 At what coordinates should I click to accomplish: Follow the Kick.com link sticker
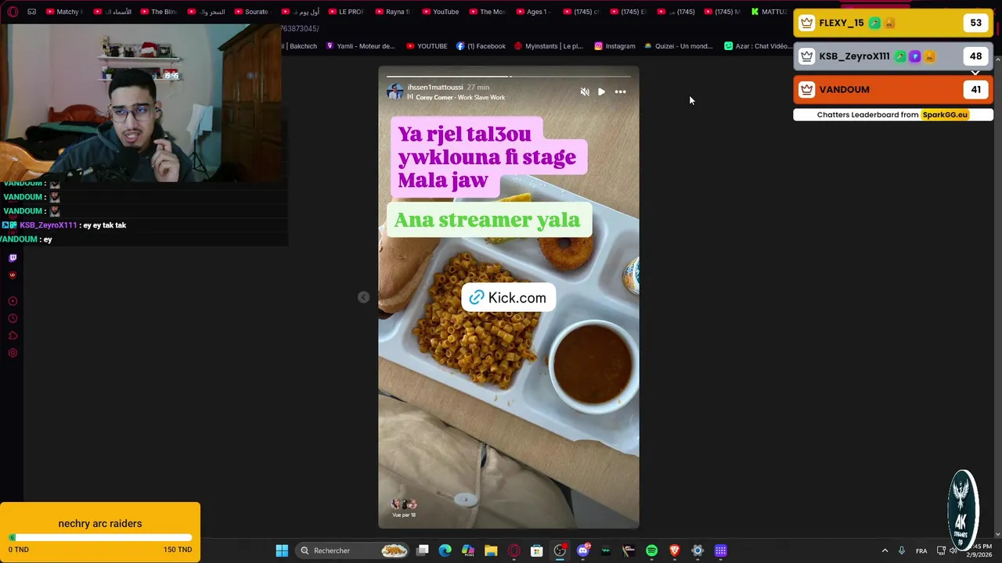point(508,298)
